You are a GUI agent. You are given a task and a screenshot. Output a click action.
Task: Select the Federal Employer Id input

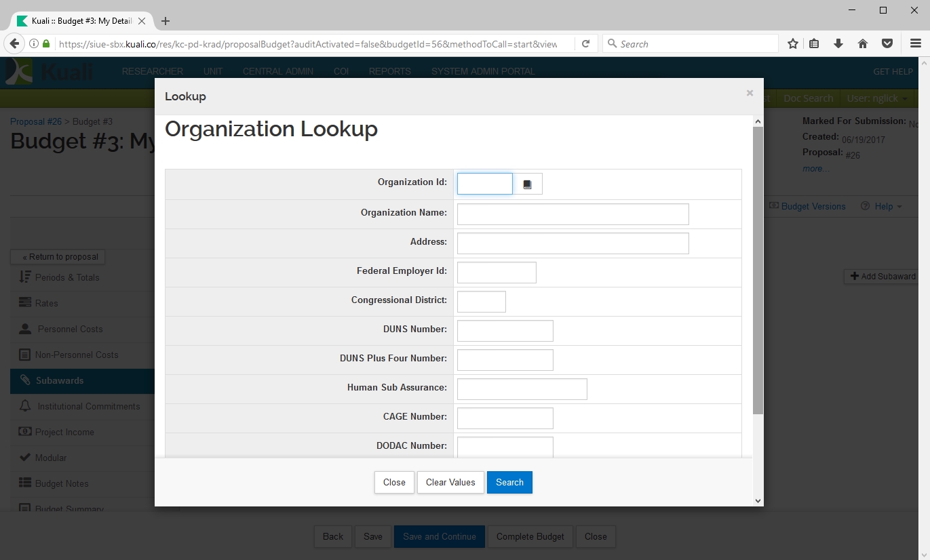pos(497,273)
